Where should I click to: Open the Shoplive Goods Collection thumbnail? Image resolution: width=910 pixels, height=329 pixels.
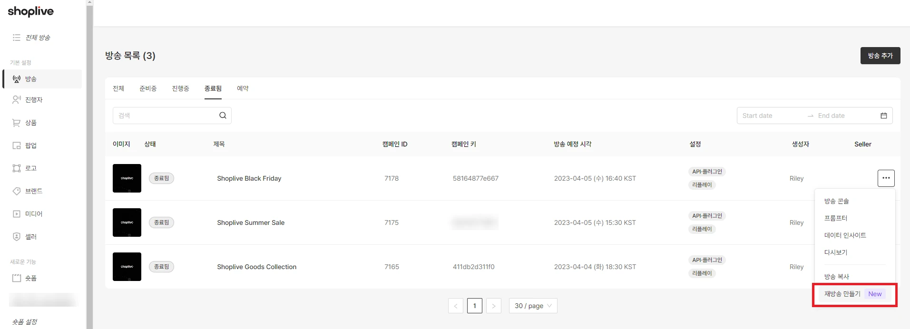pos(127,267)
